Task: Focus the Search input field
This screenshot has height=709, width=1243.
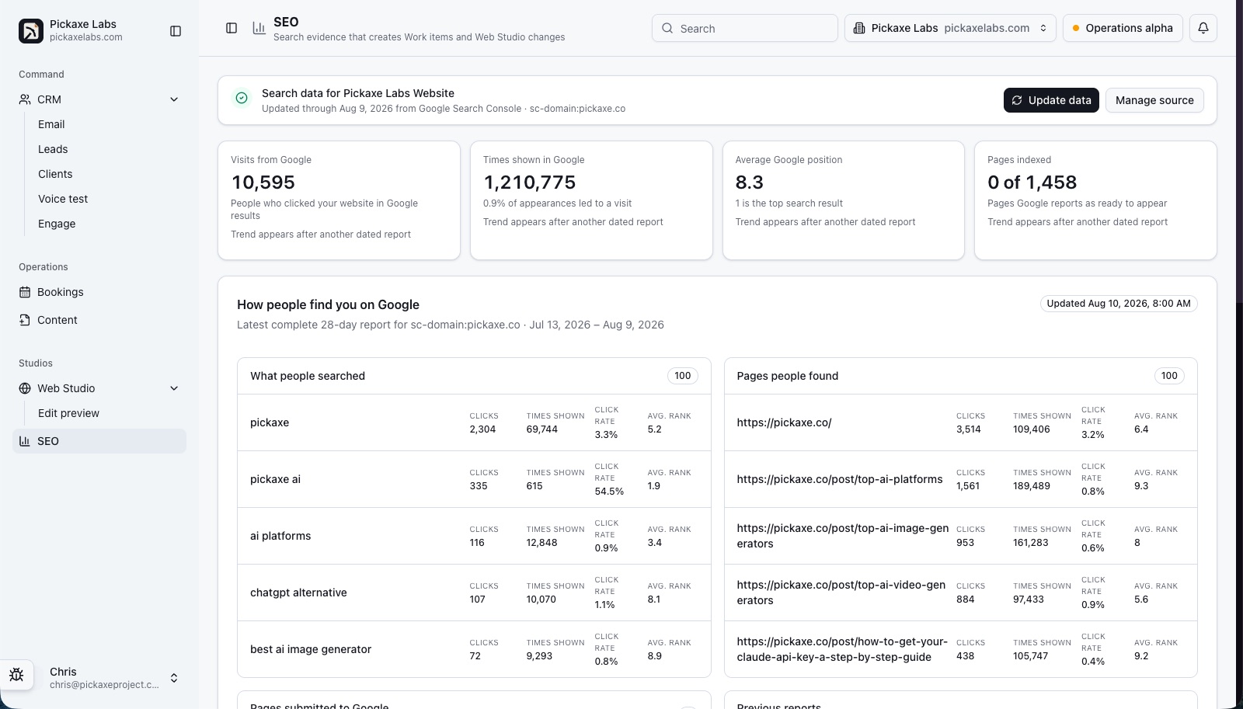Action: pos(745,28)
